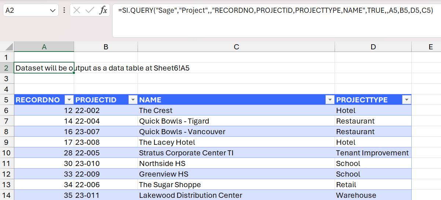Select the Tenant Improvement cell
This screenshot has height=200, width=441.
coord(373,153)
